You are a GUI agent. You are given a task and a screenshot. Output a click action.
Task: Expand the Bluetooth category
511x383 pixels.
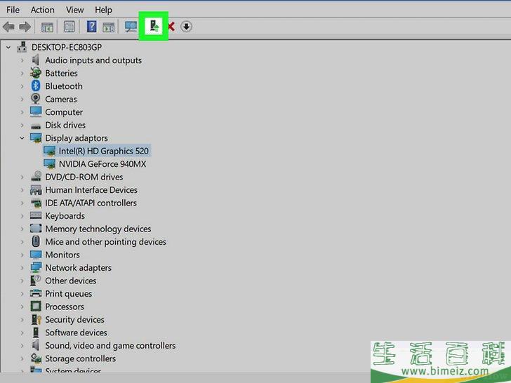click(x=22, y=86)
